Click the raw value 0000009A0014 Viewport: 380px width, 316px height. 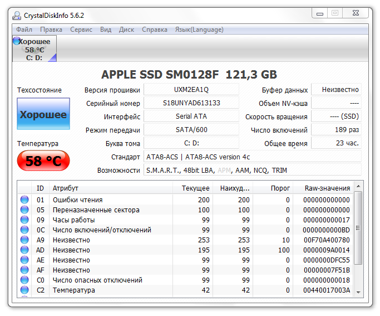(327, 250)
